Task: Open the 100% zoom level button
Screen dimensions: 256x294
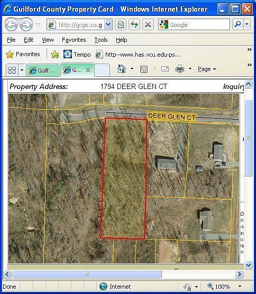Action: coord(219,286)
